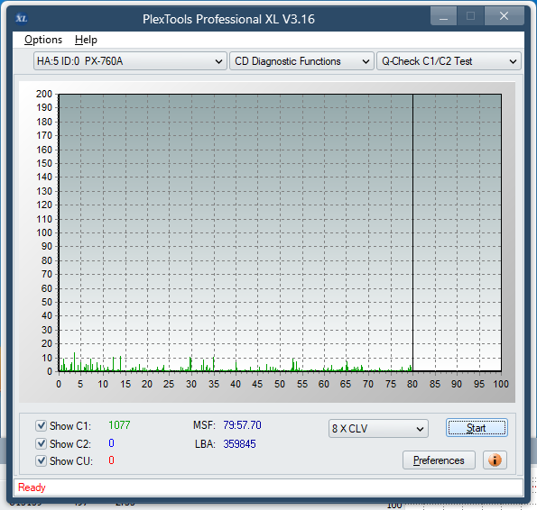Screen dimensions: 537x510
Task: Disable the Show CU checkbox
Action: tap(41, 460)
